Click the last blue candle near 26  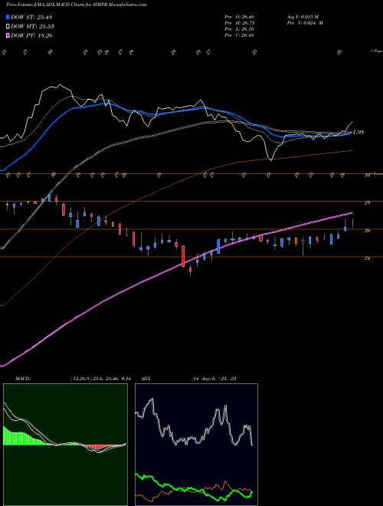[345, 228]
